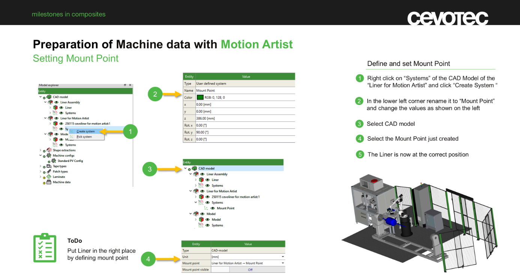Click the Create system menu icon
The image size is (520, 275).
72,132
